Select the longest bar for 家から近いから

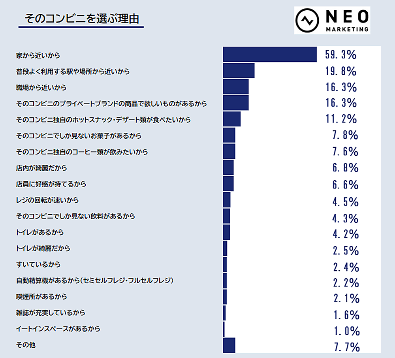pos(270,54)
